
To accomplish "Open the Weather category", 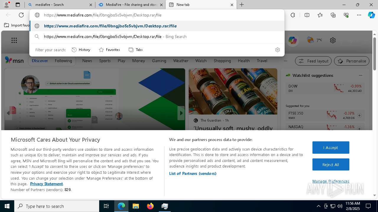I will (x=181, y=61).
